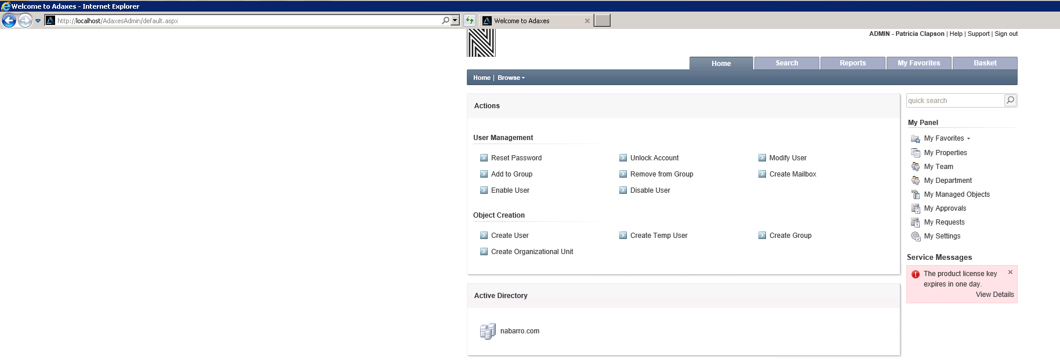1060x360 pixels.
Task: Open the Reports tab
Action: [x=853, y=63]
